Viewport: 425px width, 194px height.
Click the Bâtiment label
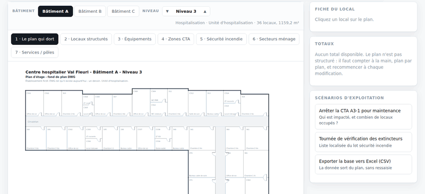pyautogui.click(x=24, y=11)
